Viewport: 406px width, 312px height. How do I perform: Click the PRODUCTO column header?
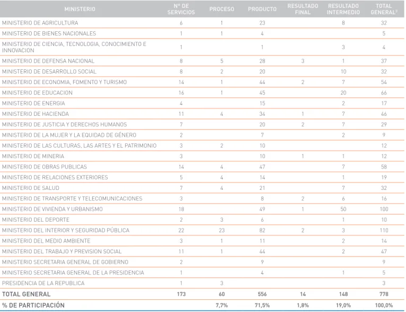click(262, 9)
